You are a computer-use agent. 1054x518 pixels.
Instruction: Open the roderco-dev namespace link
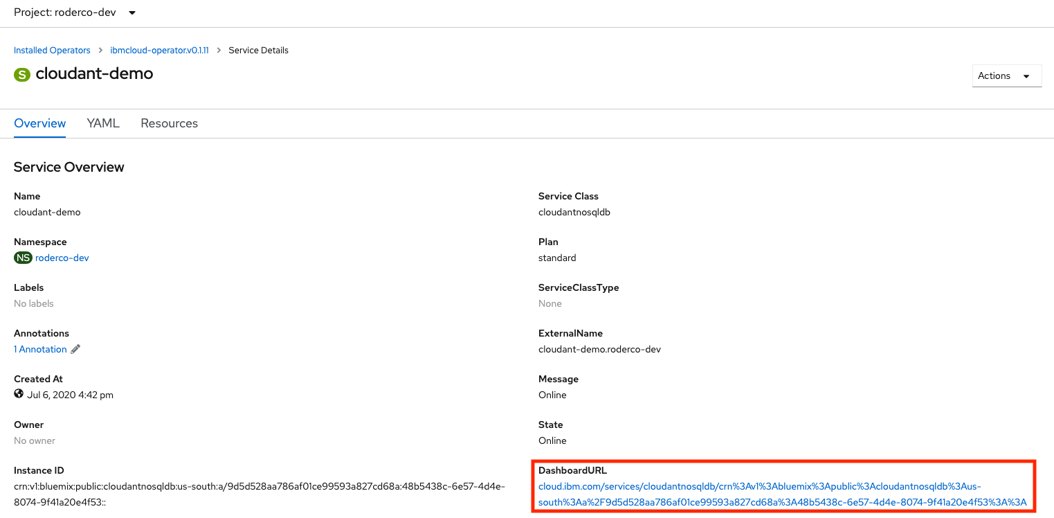[x=62, y=258]
